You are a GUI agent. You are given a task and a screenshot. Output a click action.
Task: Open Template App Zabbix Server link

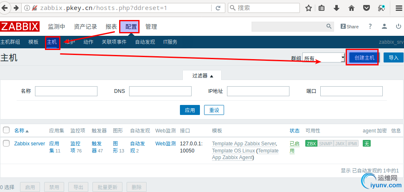244,144
